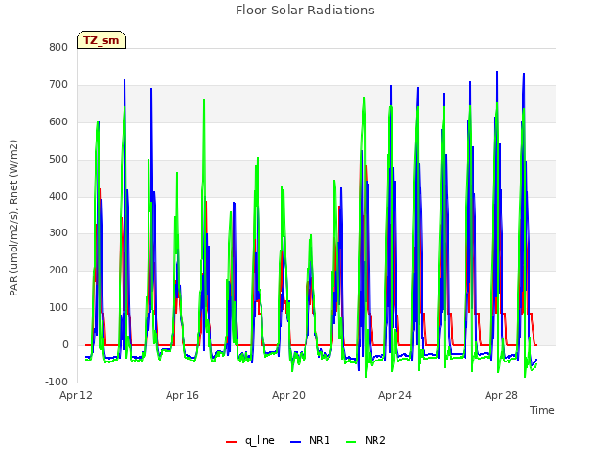613x459 pixels.
Task: Click the Apr 28 x-axis tick label
Action: click(501, 395)
